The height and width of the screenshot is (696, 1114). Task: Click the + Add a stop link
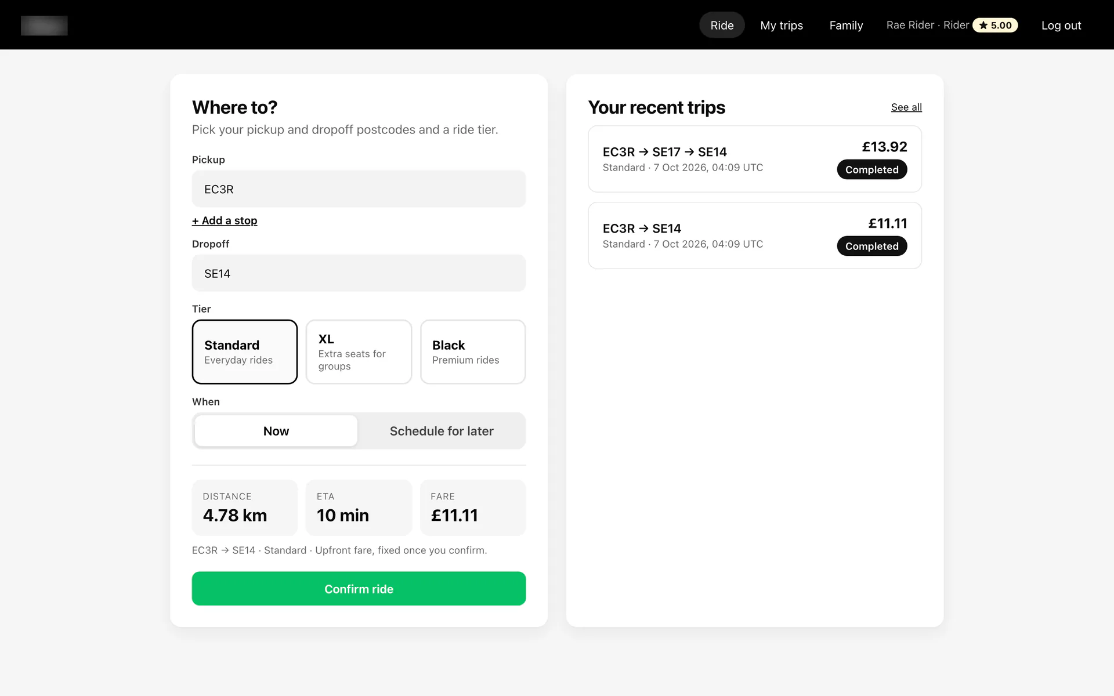coord(225,220)
